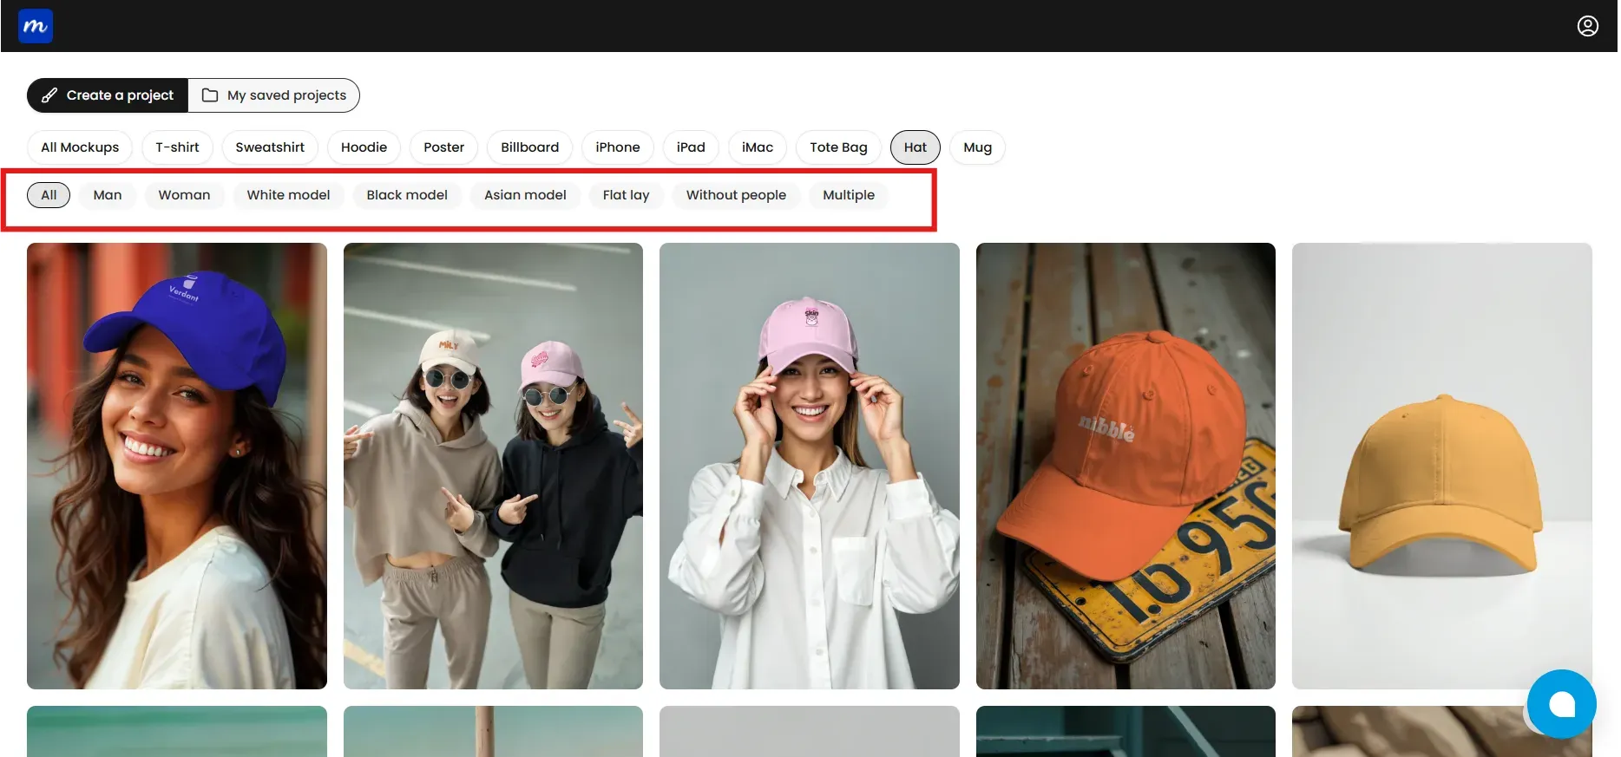The height and width of the screenshot is (757, 1621).
Task: Choose the All filter chip
Action: pos(49,195)
